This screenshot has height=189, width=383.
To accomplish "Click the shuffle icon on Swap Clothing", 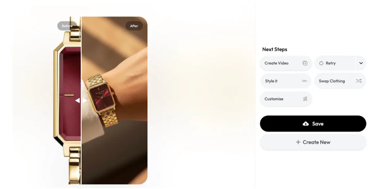I will pyautogui.click(x=358, y=81).
